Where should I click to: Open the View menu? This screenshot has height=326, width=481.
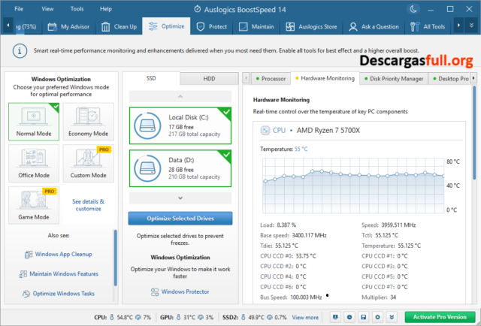pos(47,9)
